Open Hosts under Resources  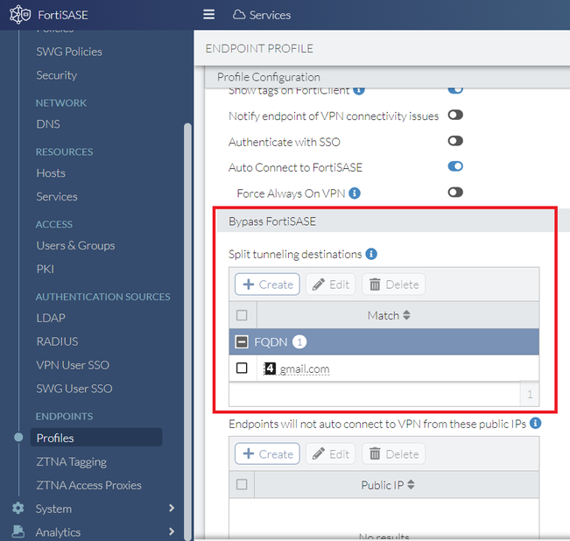pos(51,173)
